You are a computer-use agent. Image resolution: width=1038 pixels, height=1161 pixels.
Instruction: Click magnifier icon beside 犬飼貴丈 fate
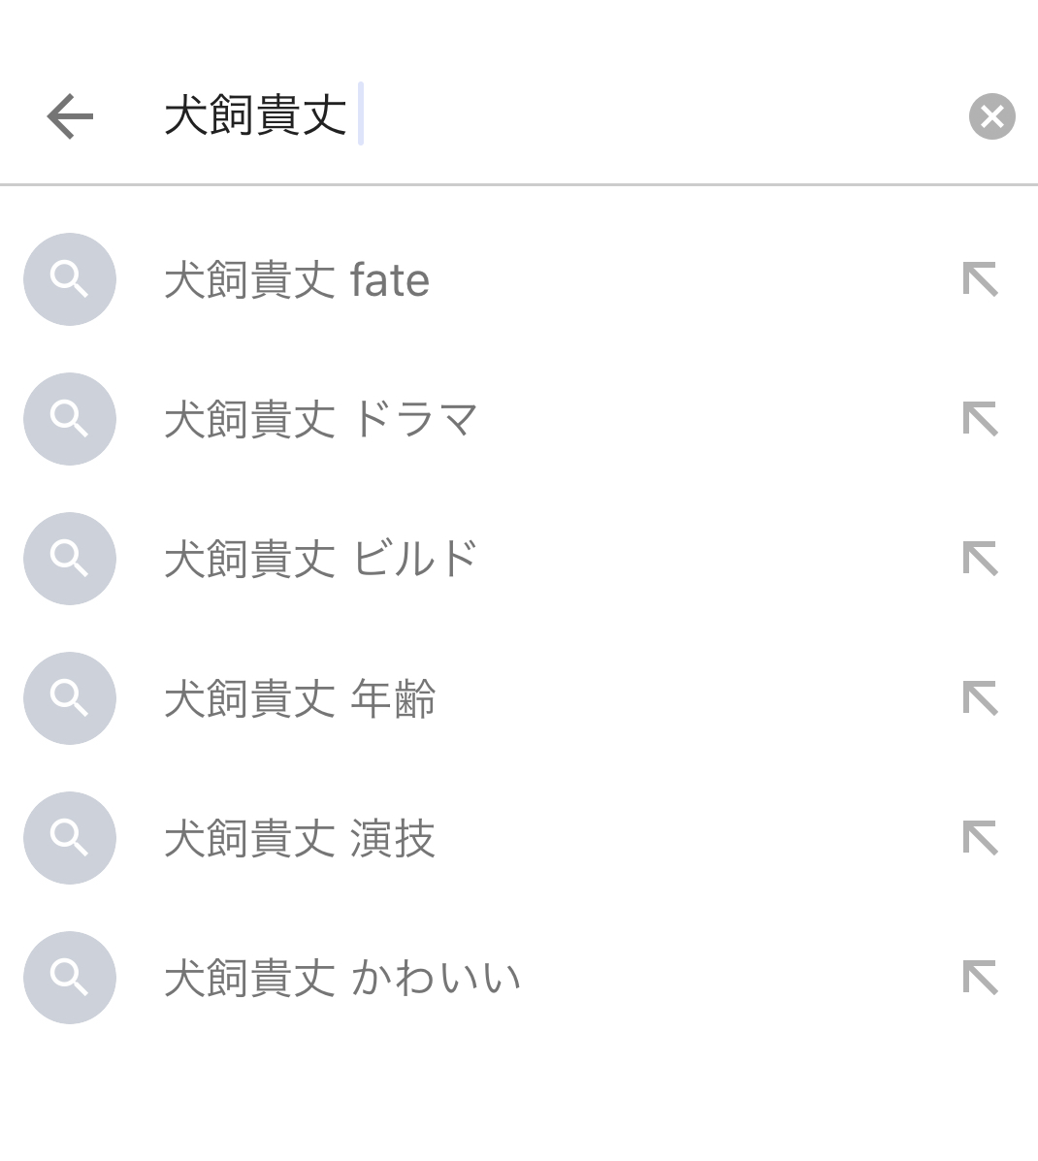(x=70, y=279)
